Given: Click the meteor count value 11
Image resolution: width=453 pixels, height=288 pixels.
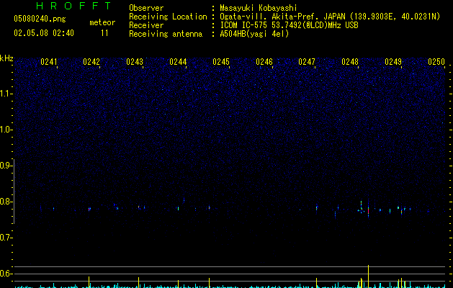Looking at the screenshot, I should coord(104,33).
